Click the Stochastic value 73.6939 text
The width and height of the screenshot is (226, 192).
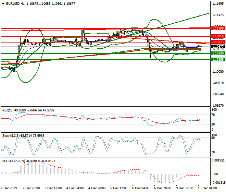(x=38, y=135)
